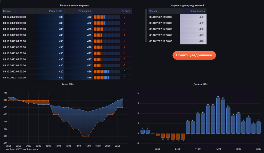The image size is (264, 153).
Task: Edit the Pmax подача field for 15:00
Action: (193, 17)
